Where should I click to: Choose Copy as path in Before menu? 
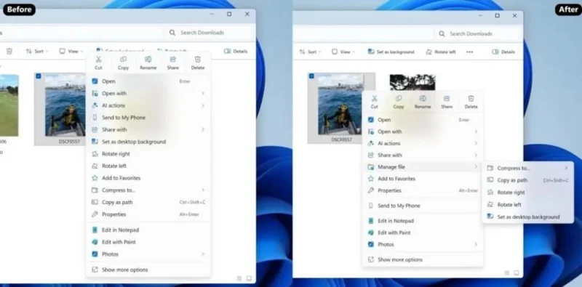pos(148,202)
